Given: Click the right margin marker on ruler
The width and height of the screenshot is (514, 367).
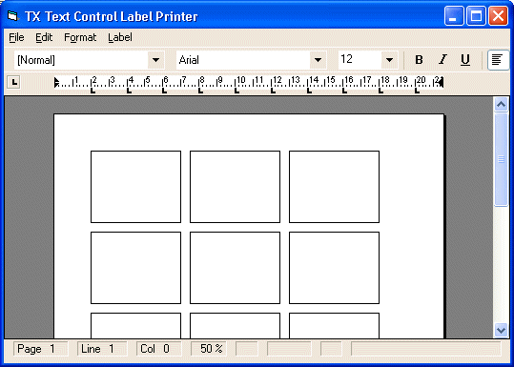Looking at the screenshot, I should (x=441, y=83).
